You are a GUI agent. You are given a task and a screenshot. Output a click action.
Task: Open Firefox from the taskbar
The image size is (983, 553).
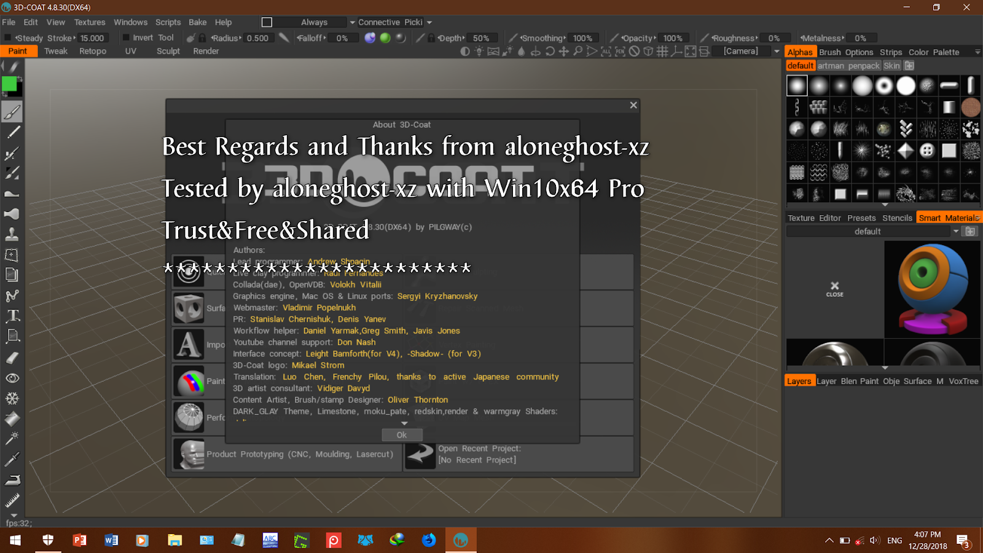click(x=429, y=540)
